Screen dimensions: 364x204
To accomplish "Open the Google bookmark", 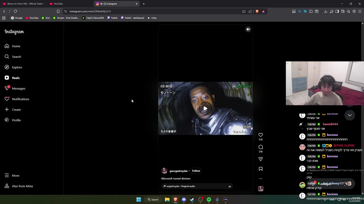I will [17, 18].
